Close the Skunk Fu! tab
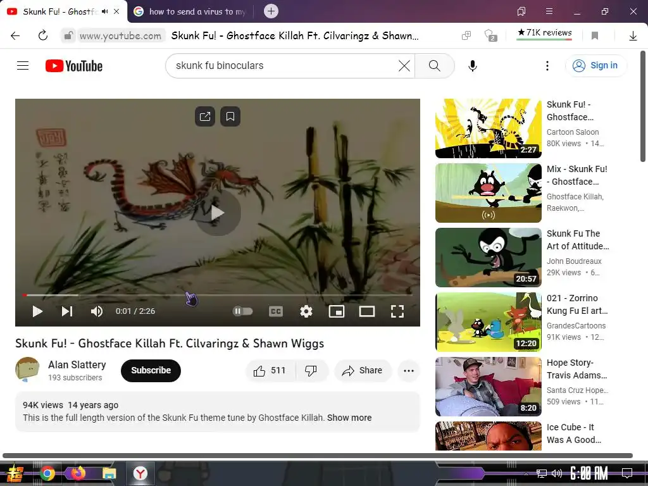 click(116, 11)
